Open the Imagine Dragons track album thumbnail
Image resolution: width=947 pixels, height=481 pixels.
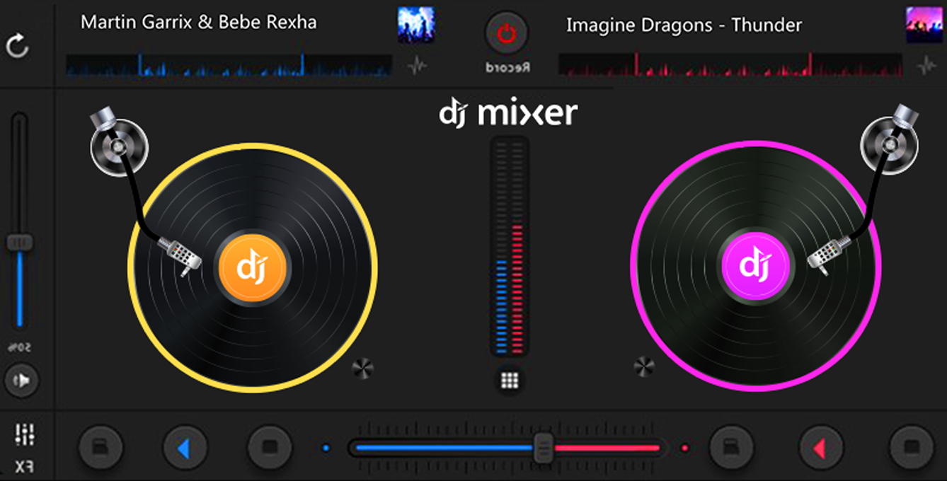pos(924,25)
